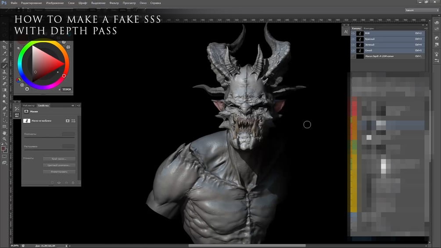The image size is (441, 248).
Task: Click the Плотность slider track
Action: coord(50,137)
